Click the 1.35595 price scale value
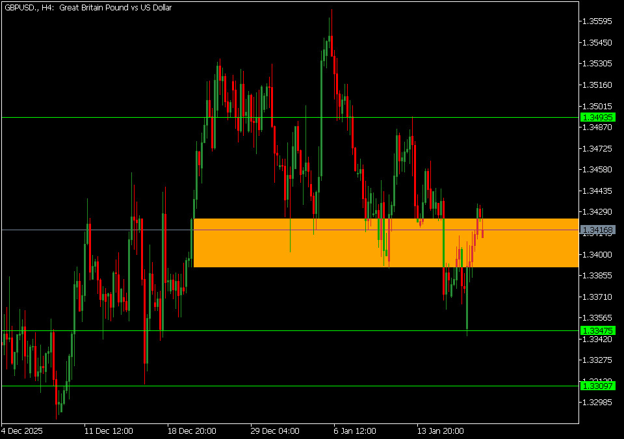Screen dimensions: 624x439 click(597, 21)
